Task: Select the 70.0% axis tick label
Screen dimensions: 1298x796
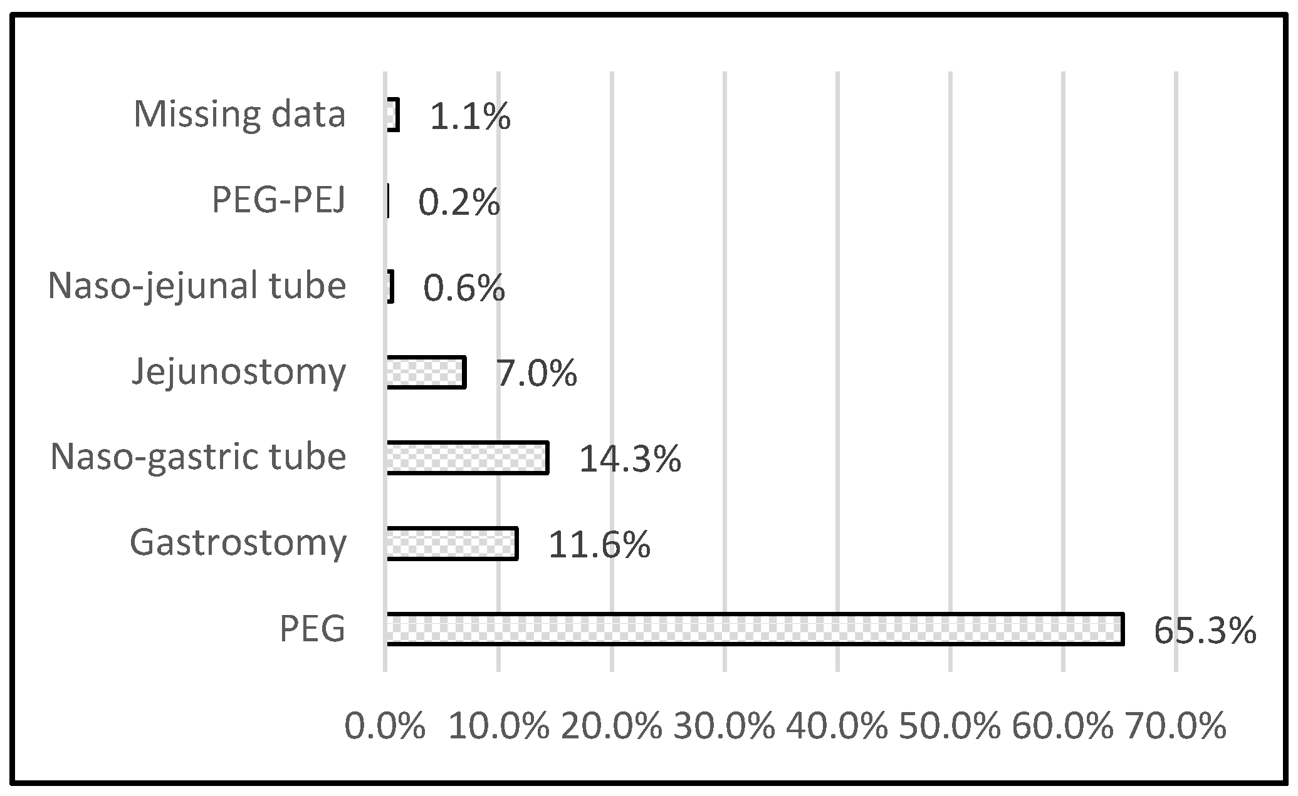Action: 1176,728
